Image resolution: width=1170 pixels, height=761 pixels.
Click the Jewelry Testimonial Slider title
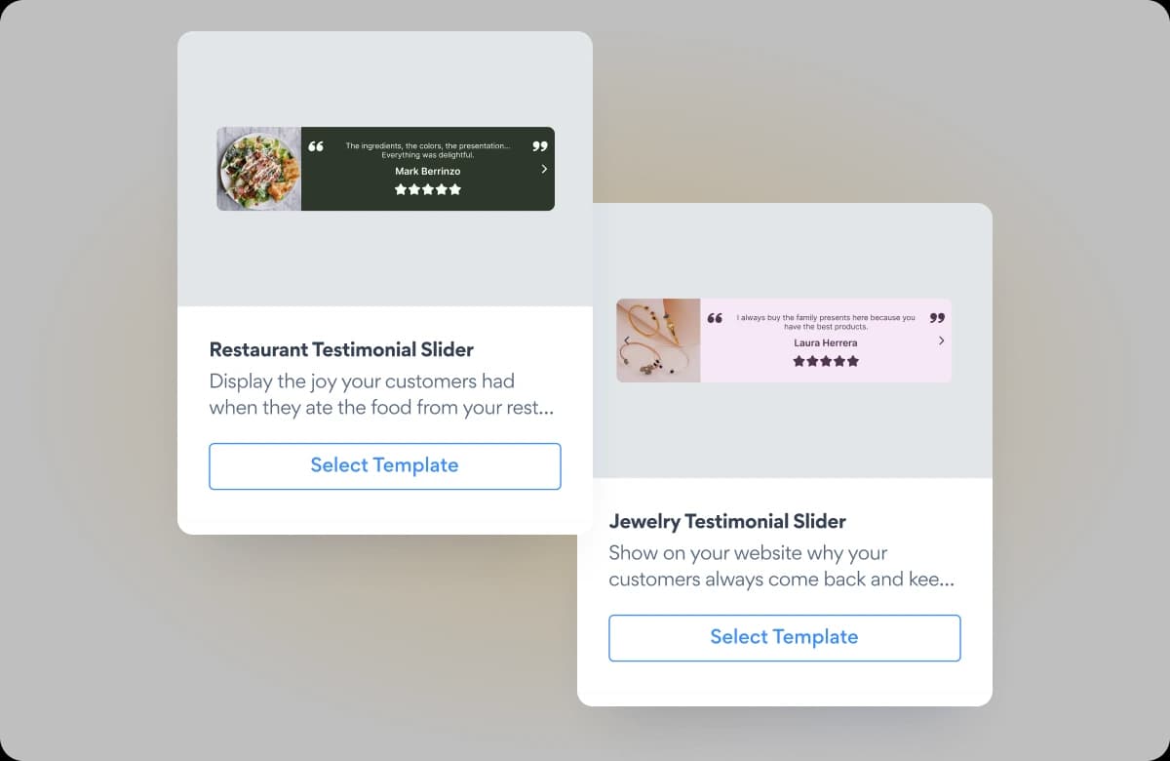(727, 521)
